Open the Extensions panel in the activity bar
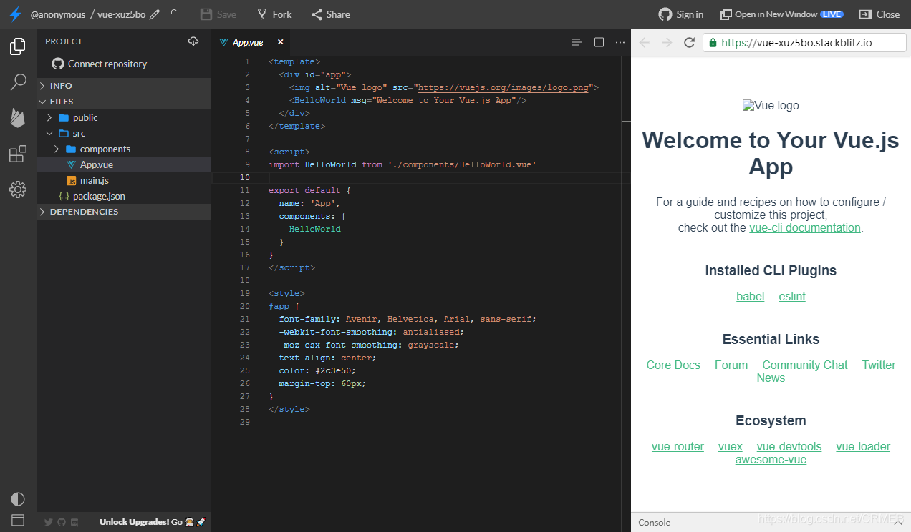Screen dimensions: 911x532 [18, 154]
